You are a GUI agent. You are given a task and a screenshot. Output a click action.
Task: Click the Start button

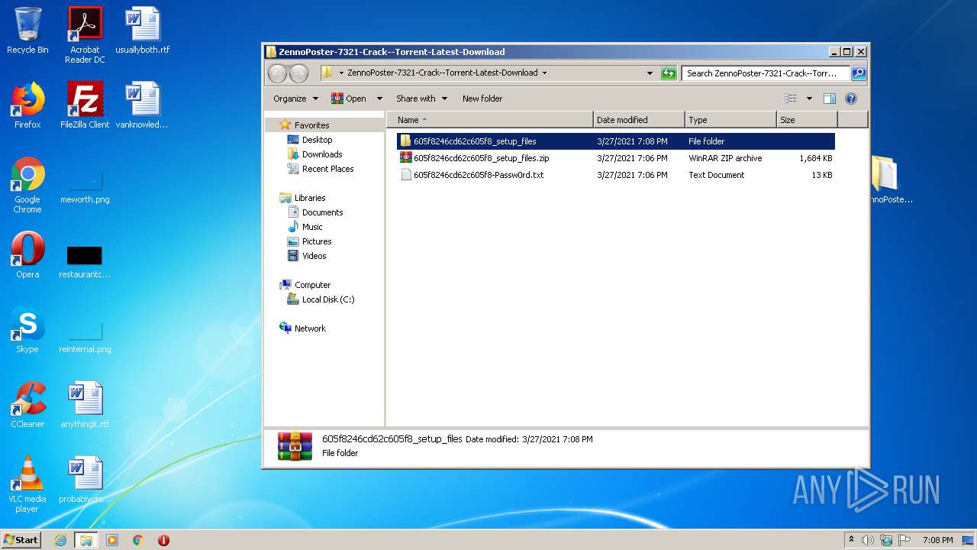pos(21,540)
